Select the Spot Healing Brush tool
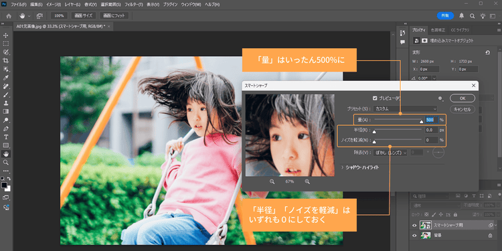 pos(6,86)
